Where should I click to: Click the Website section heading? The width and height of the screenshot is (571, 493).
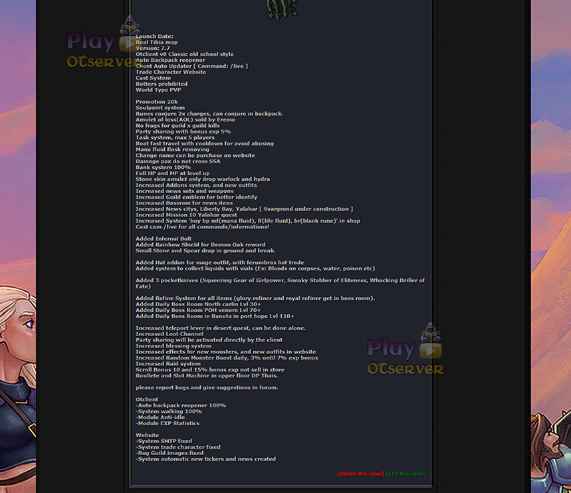click(x=147, y=435)
